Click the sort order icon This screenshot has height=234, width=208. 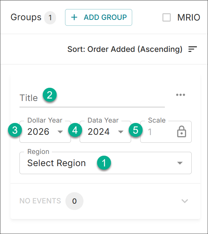192,49
